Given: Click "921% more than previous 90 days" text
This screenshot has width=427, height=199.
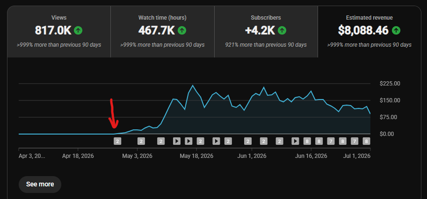Looking at the screenshot, I should pos(266,44).
